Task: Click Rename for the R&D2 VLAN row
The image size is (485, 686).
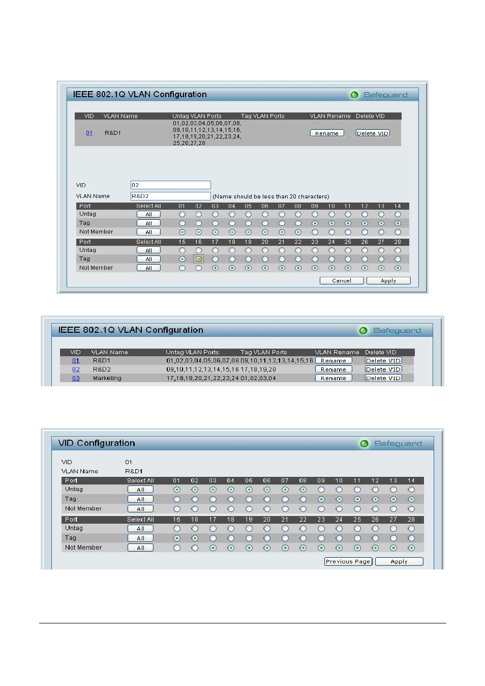Action: 334,369
